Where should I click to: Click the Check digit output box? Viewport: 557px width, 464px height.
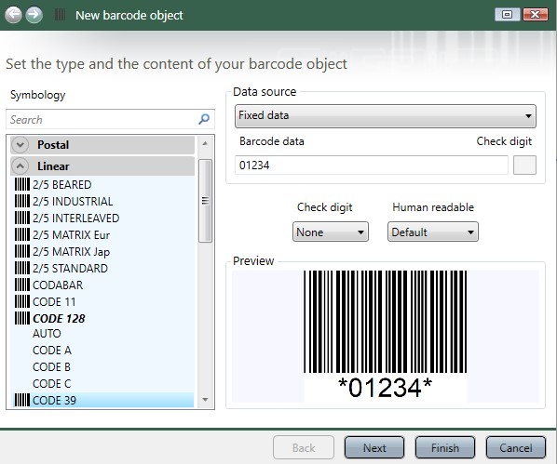coord(524,165)
